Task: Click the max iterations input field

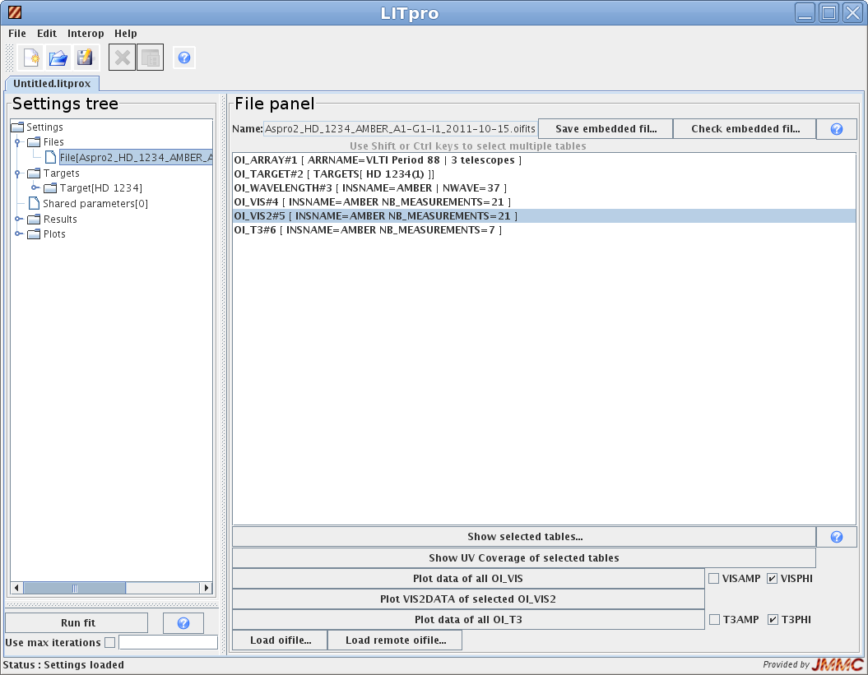Action: (169, 642)
